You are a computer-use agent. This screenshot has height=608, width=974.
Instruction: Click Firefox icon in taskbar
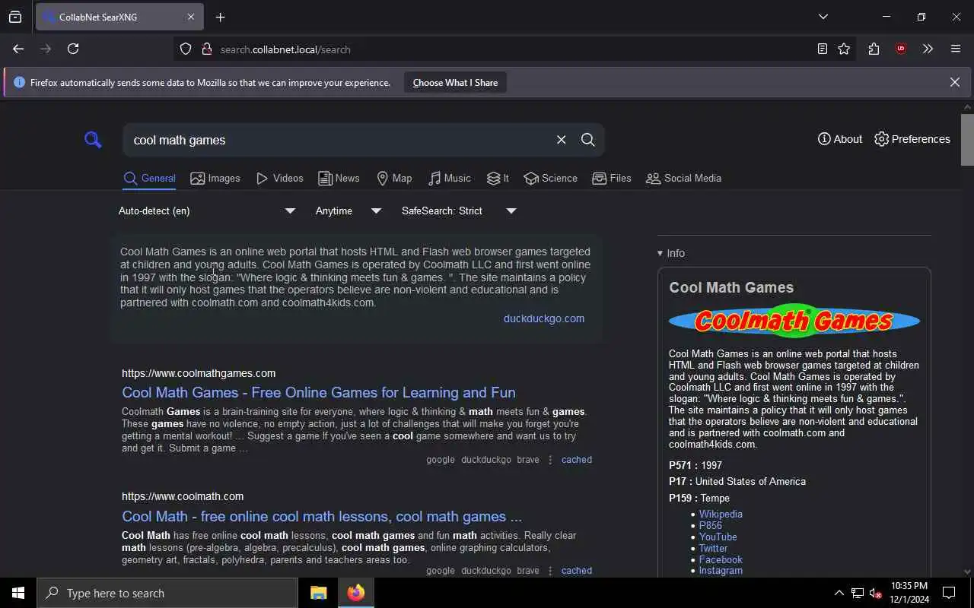coord(355,593)
